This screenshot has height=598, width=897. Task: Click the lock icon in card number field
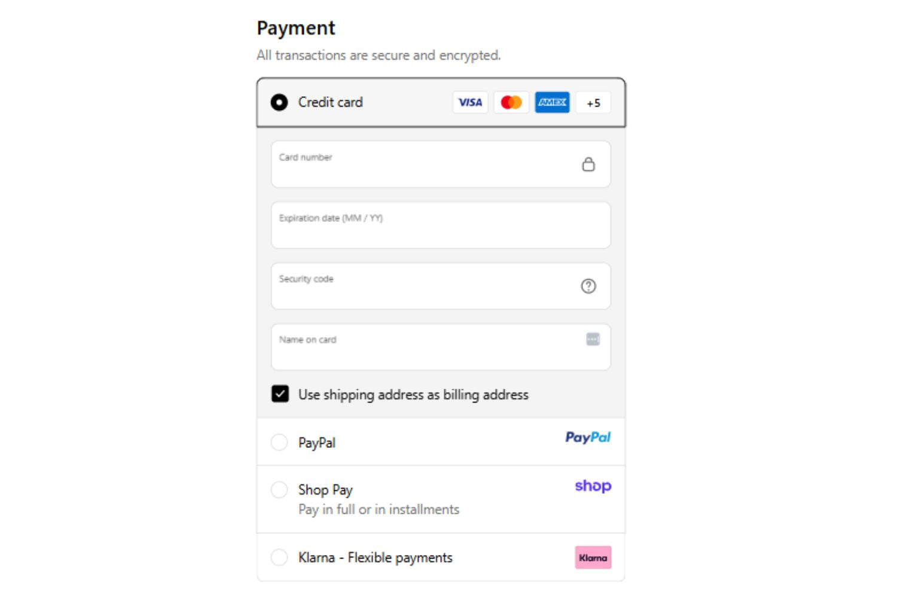pos(588,164)
